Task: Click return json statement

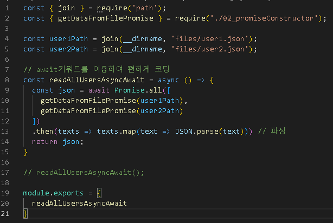Action: pos(57,142)
